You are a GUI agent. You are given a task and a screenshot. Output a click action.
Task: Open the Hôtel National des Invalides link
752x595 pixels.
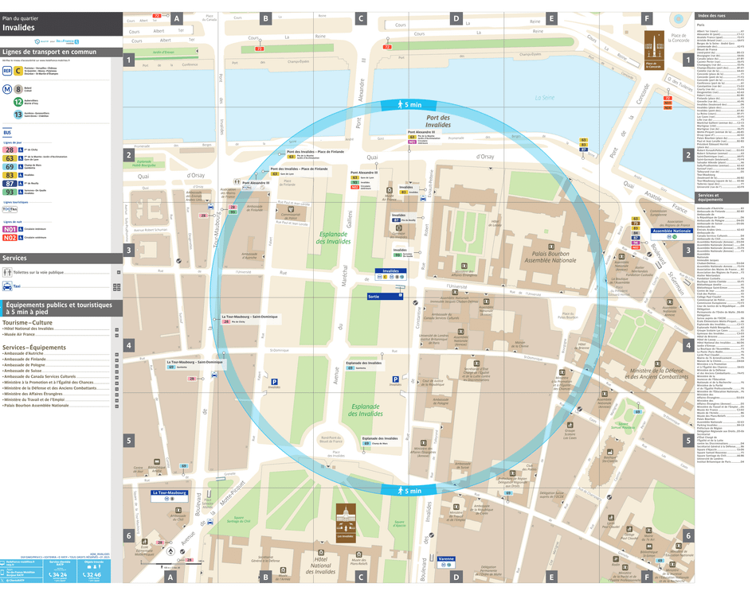pyautogui.click(x=28, y=329)
